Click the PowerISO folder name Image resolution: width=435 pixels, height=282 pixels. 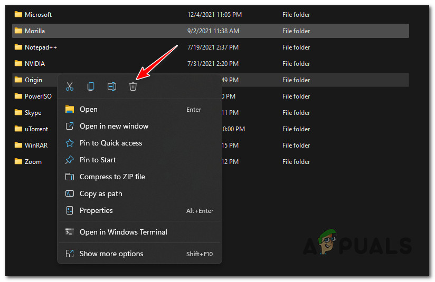[x=39, y=96]
